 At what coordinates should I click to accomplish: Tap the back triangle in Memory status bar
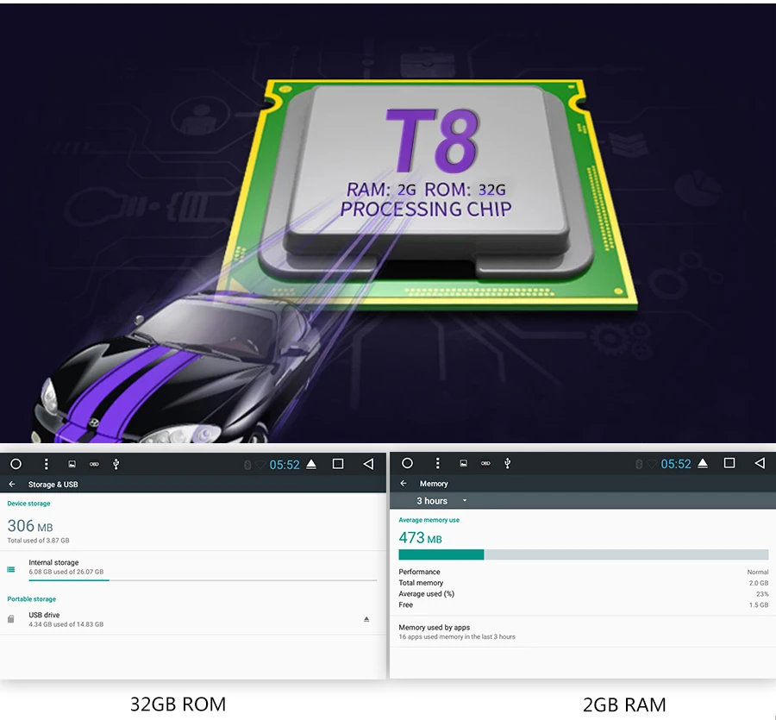[x=760, y=463]
